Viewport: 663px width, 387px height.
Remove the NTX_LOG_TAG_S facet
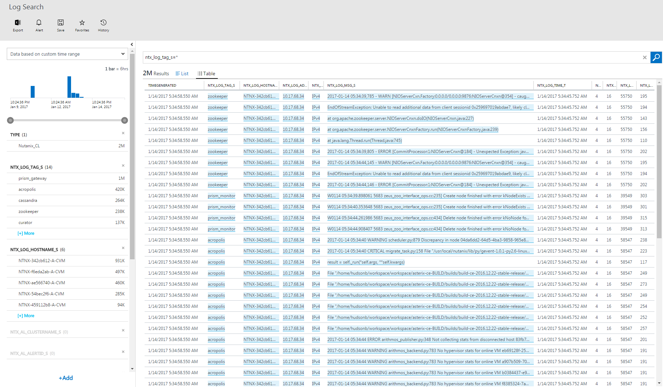point(123,166)
